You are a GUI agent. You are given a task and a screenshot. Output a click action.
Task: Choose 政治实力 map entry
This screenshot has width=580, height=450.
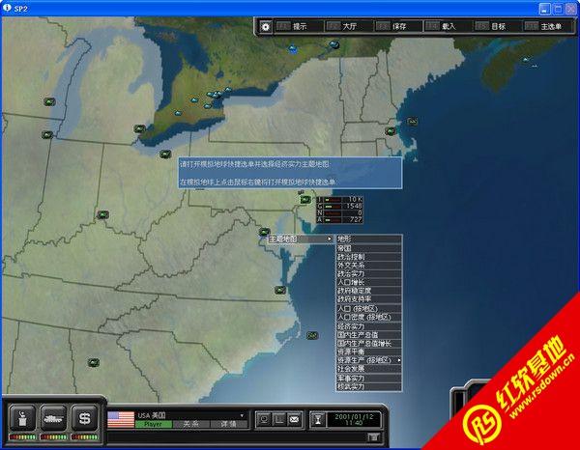(369, 274)
